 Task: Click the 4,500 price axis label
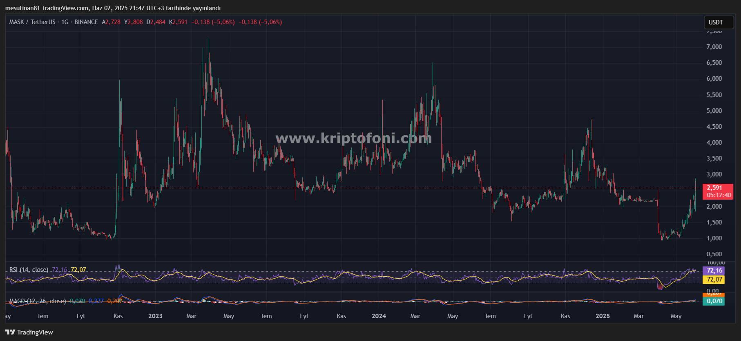click(714, 127)
